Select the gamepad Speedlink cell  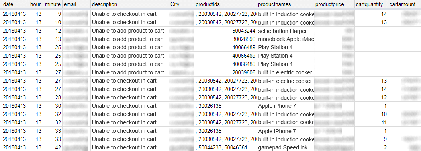(x=285, y=147)
